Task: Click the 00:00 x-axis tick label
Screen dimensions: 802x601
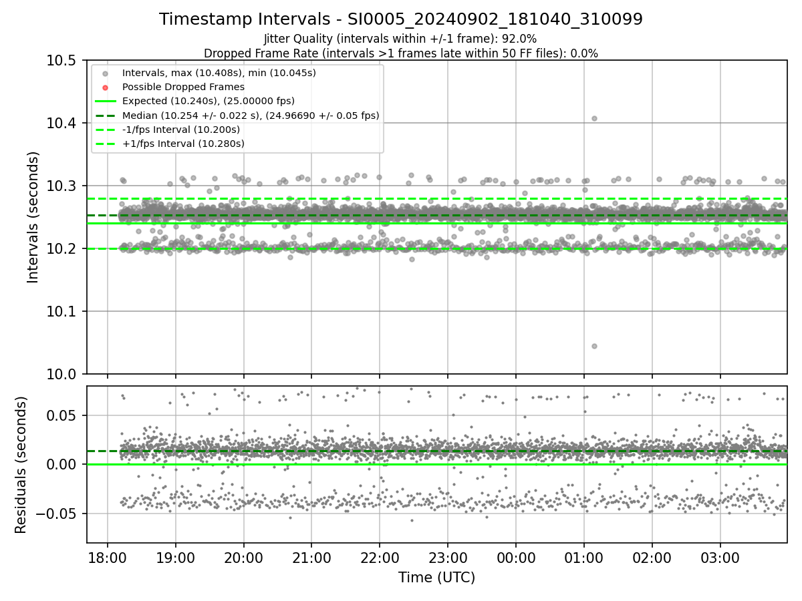Action: pyautogui.click(x=516, y=556)
